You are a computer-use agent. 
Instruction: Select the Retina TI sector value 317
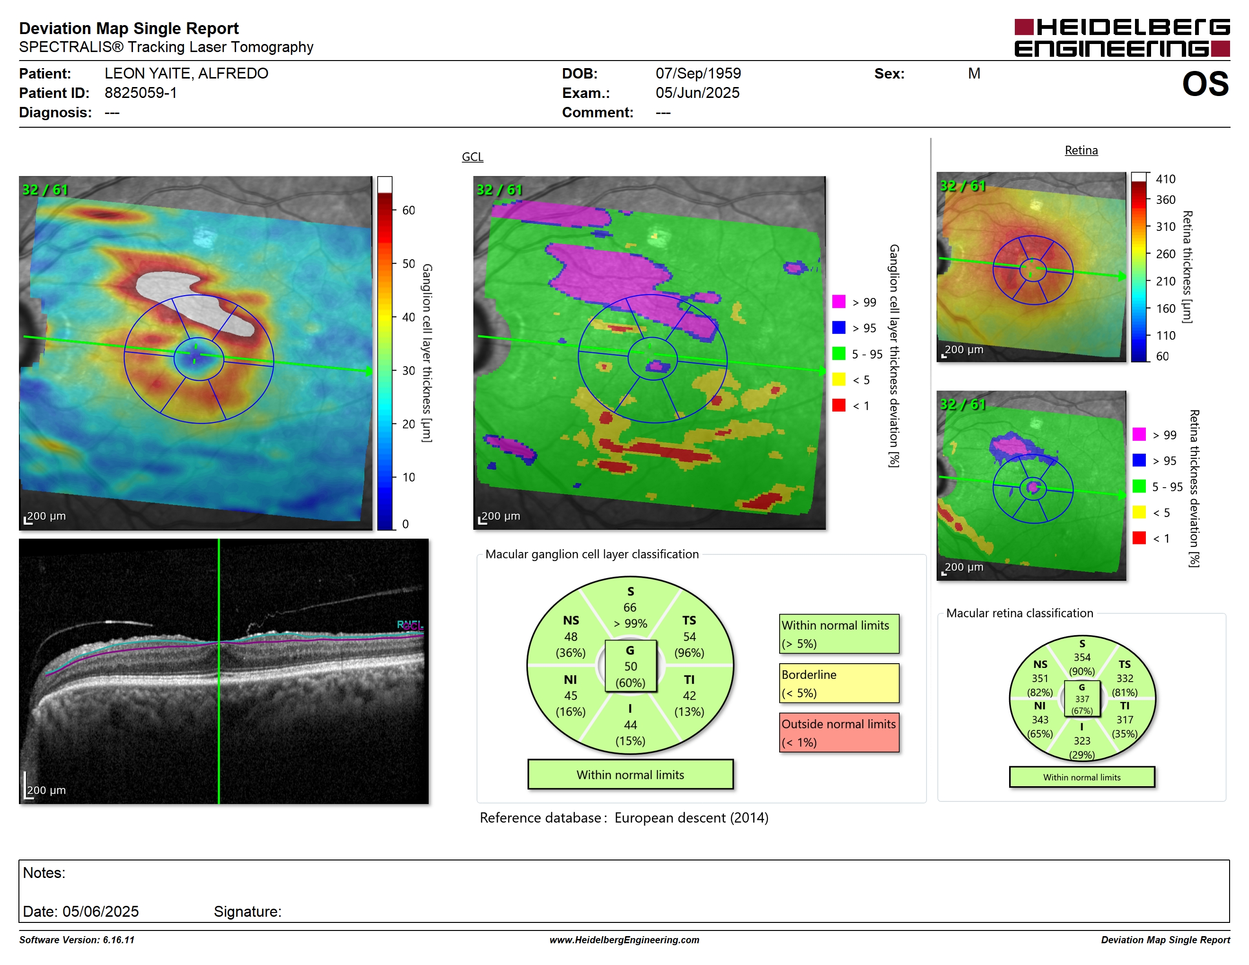click(x=1124, y=720)
